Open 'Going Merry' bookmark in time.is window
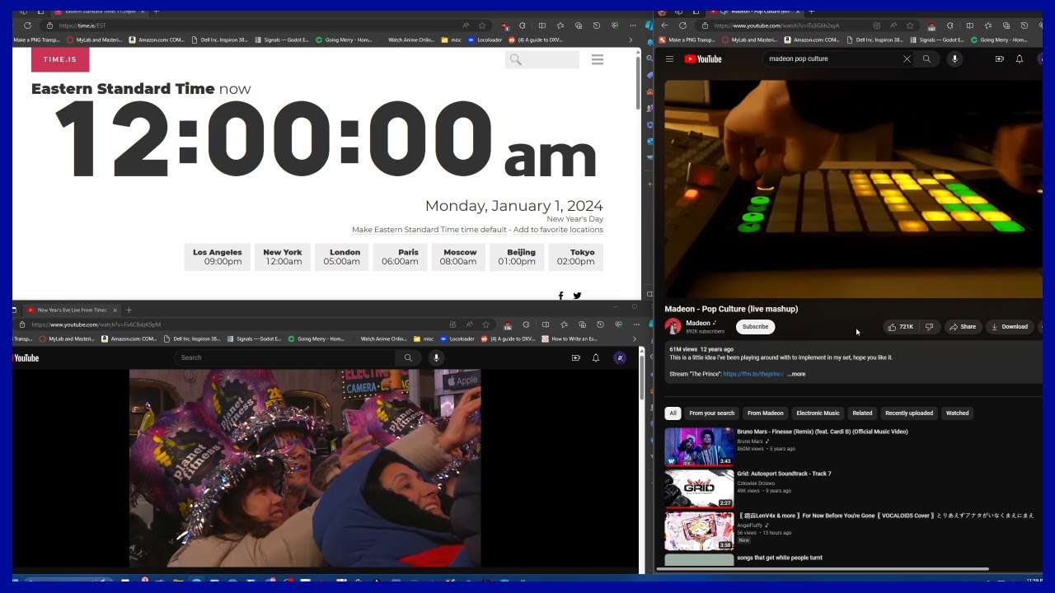 (344, 40)
